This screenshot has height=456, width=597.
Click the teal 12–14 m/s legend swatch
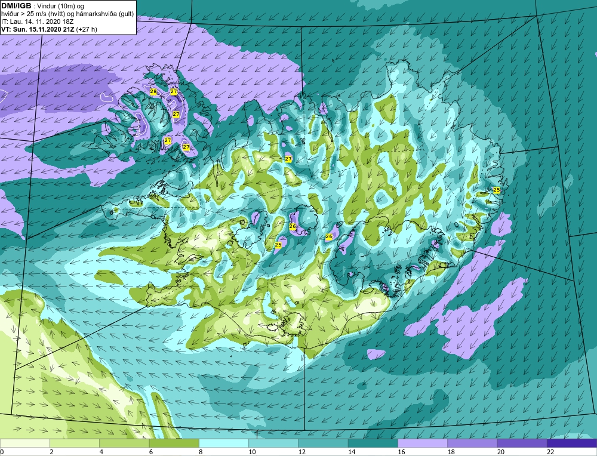point(323,443)
